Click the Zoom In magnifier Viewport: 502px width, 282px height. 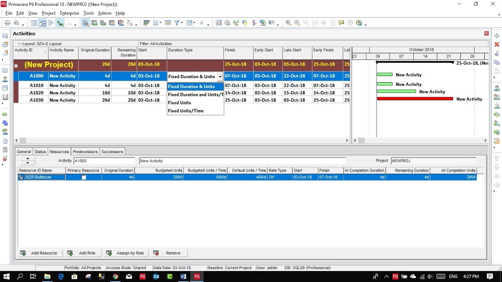coord(289,23)
